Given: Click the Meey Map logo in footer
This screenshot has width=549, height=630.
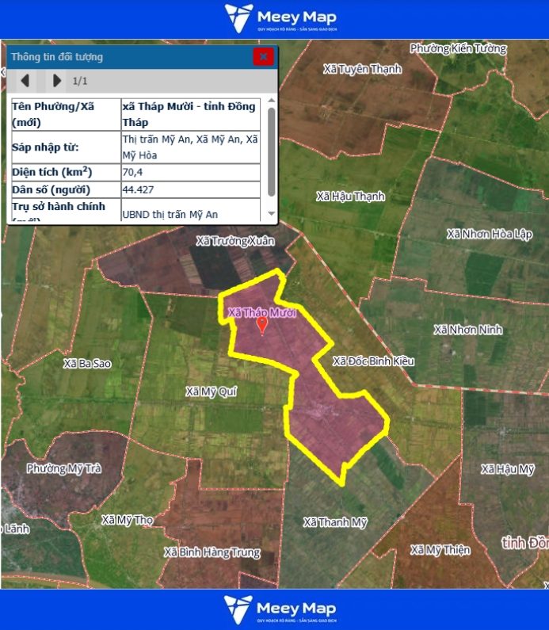Looking at the screenshot, I should (x=280, y=609).
